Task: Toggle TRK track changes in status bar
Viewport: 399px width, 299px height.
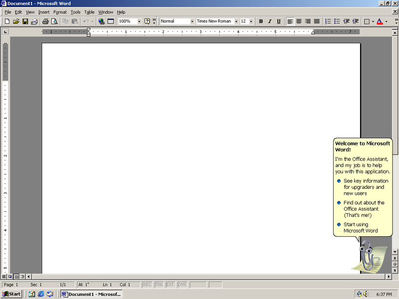Action: coord(159,285)
